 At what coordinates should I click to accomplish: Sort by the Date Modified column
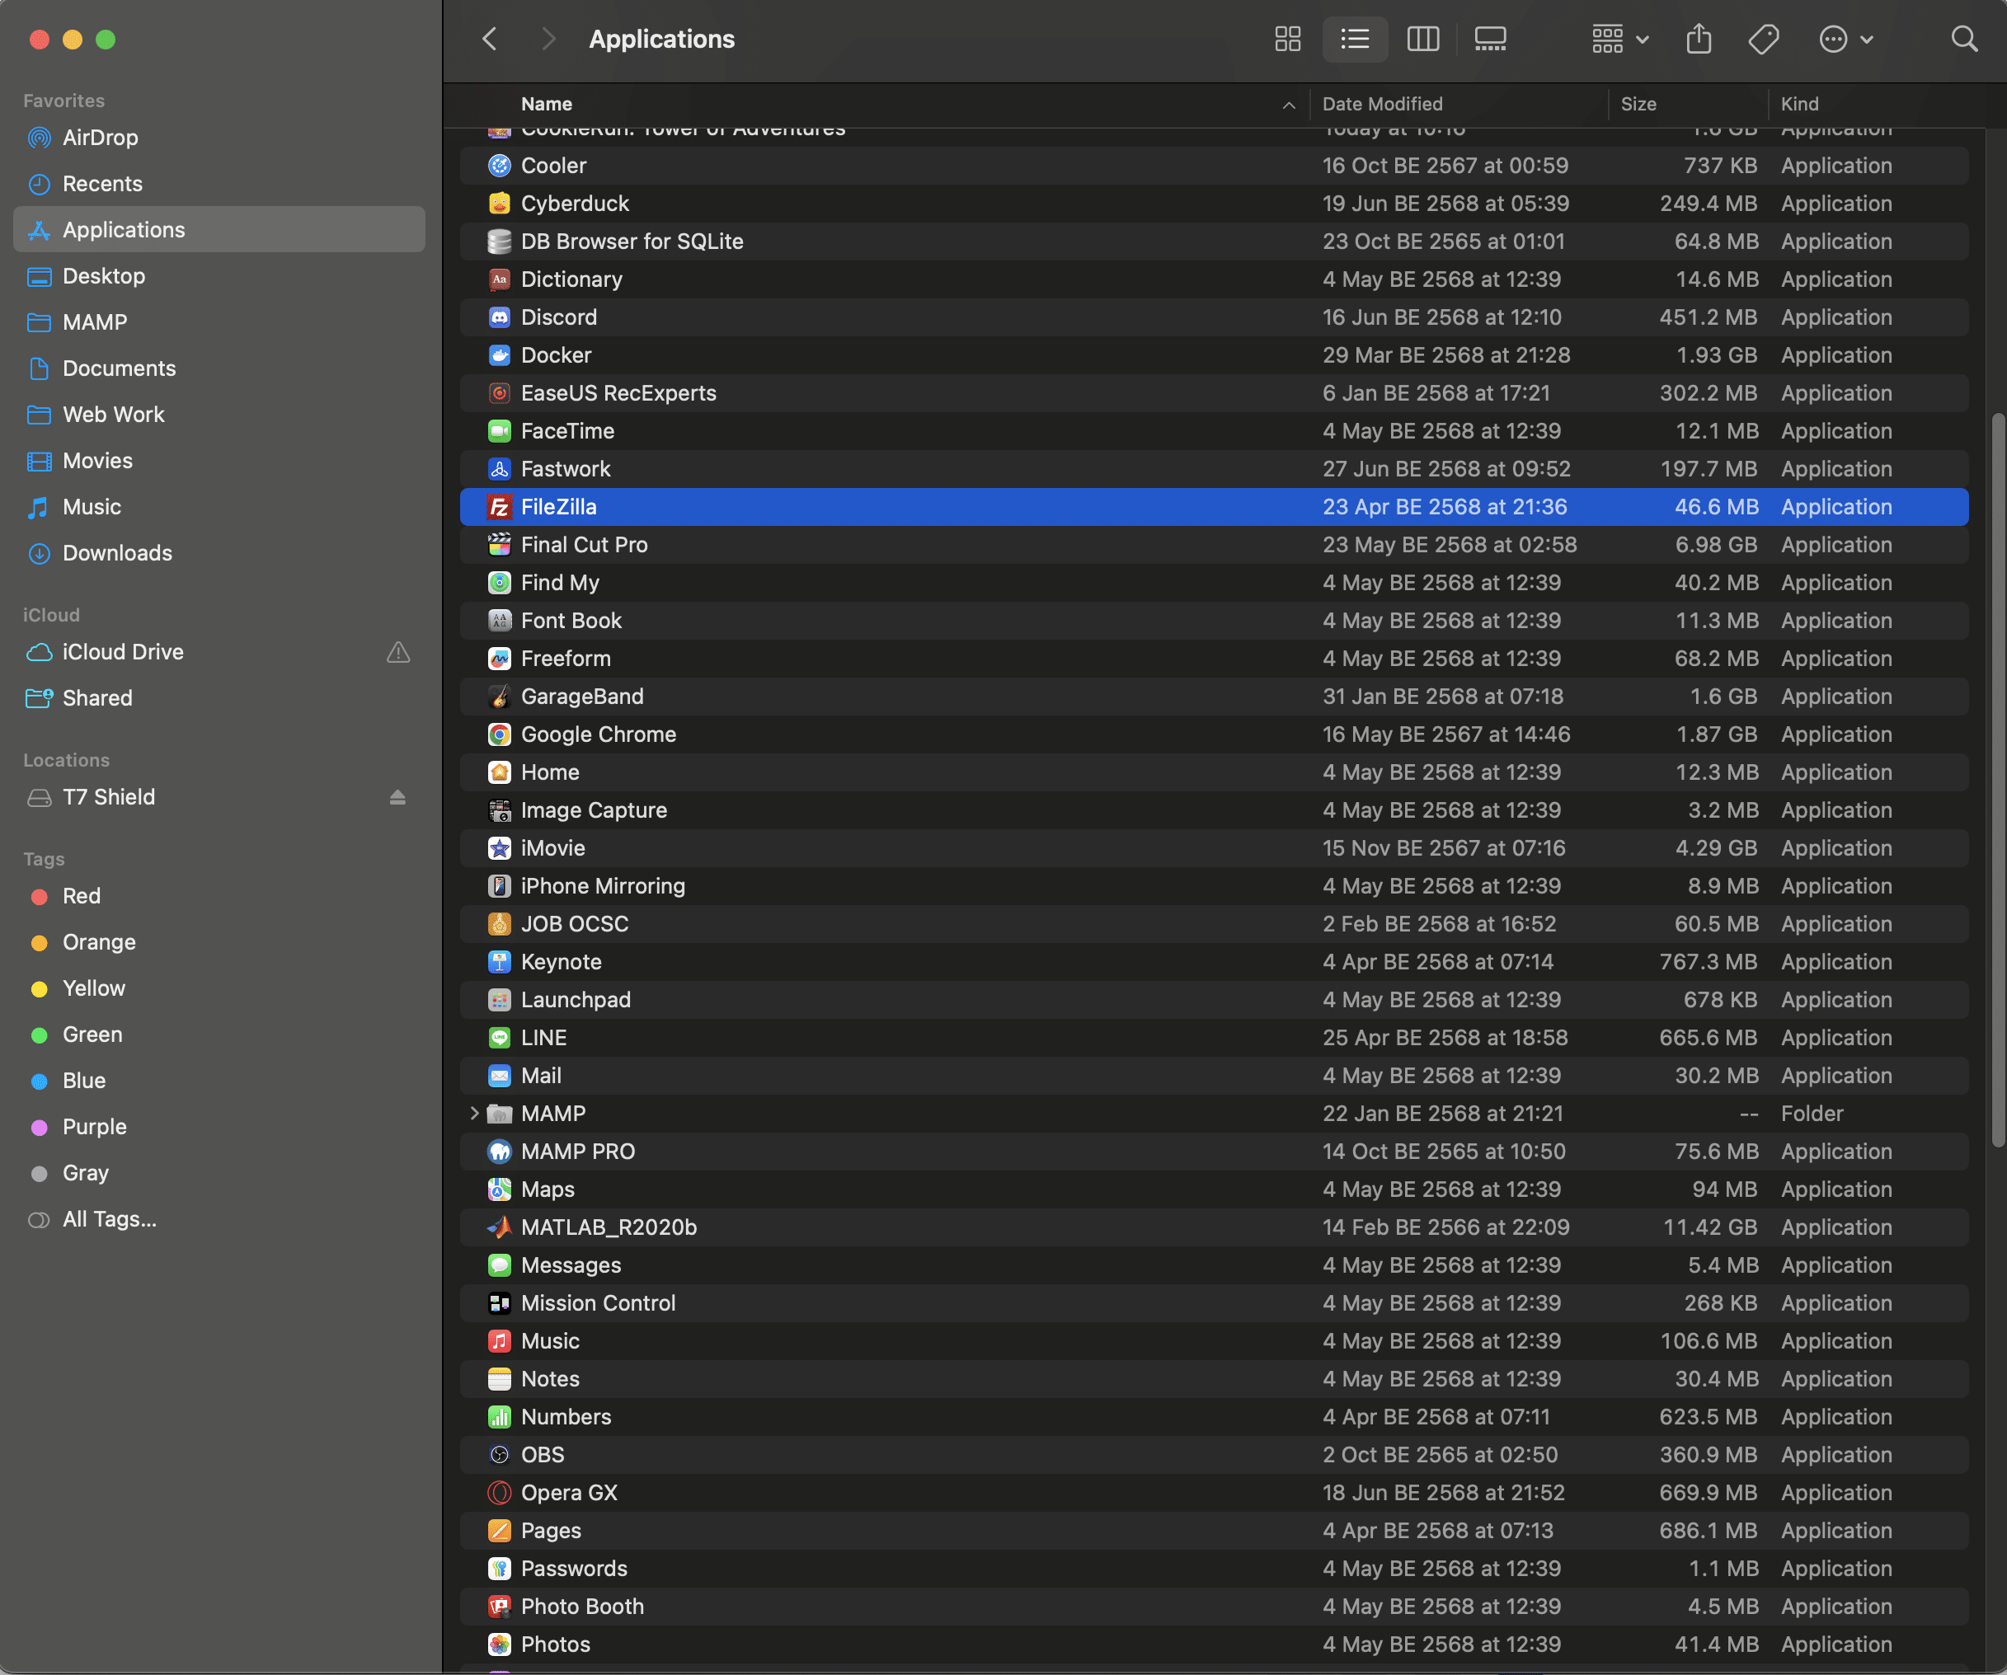[1382, 104]
